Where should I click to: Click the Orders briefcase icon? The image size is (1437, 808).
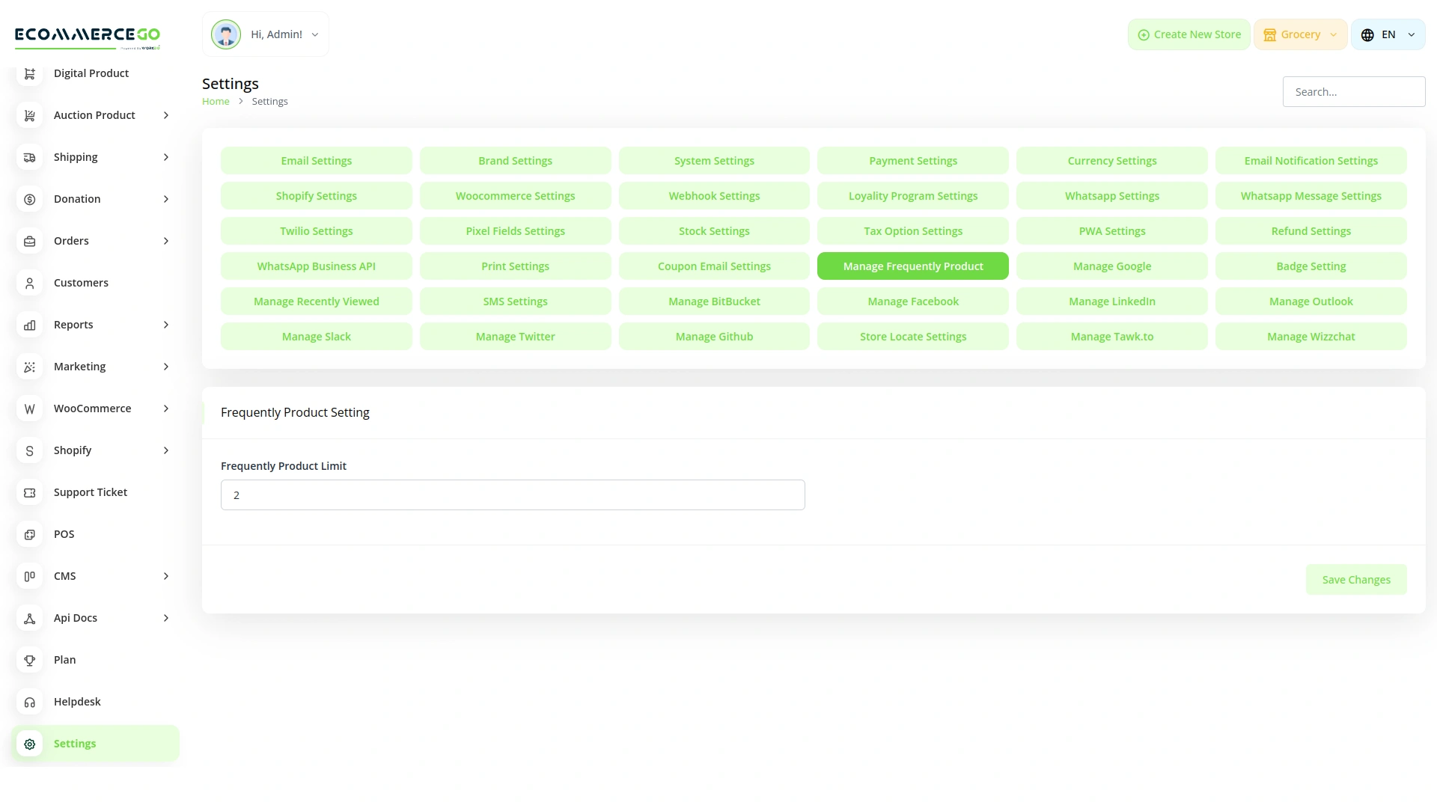pos(29,241)
